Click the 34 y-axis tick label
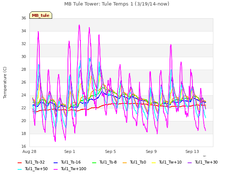Viewport: 235px width, 176px height. [x=23, y=31]
